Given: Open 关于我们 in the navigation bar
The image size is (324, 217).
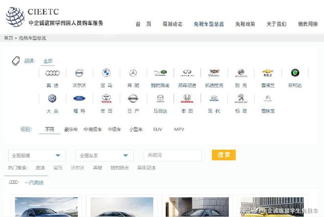Looking at the screenshot, I should (x=276, y=24).
